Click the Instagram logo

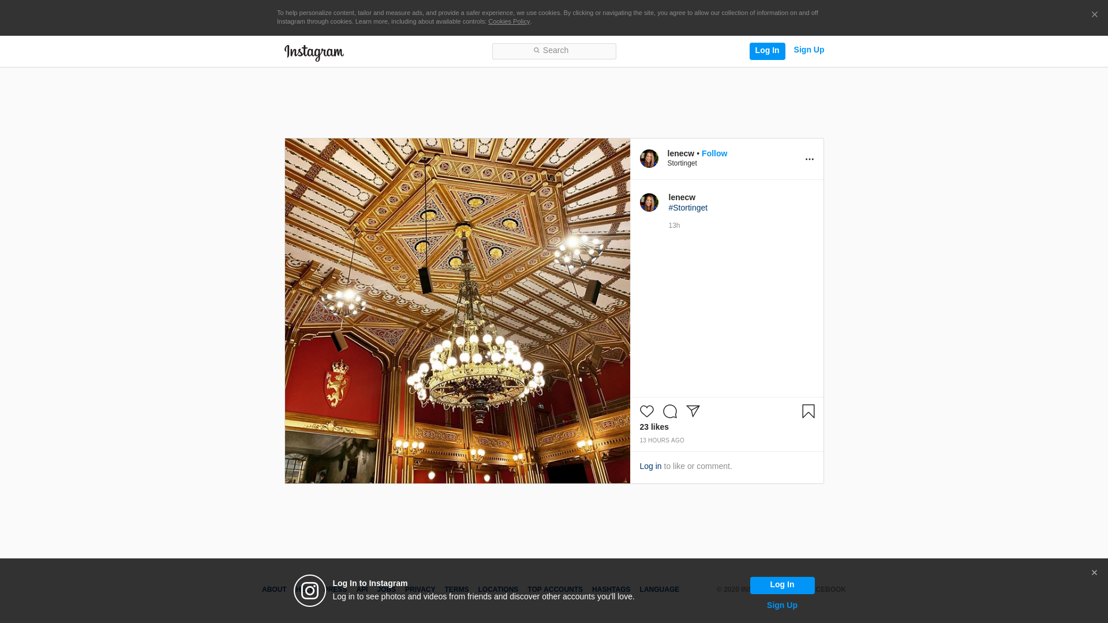pyautogui.click(x=314, y=52)
